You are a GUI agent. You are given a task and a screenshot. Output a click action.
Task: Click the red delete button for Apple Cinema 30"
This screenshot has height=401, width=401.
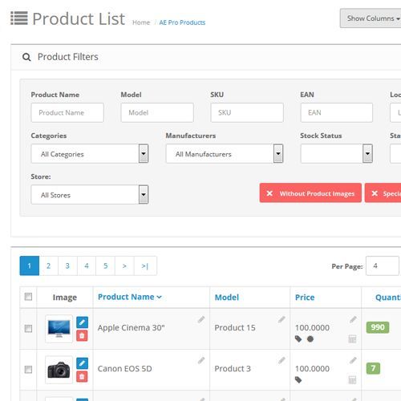click(x=82, y=335)
